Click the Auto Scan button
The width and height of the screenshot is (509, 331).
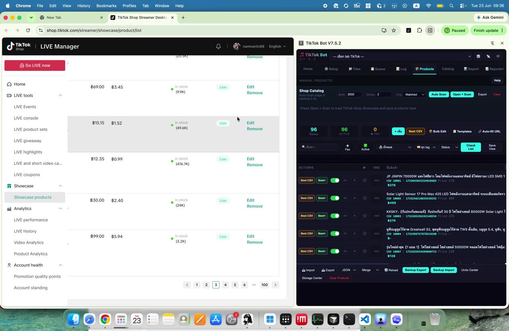tap(439, 94)
